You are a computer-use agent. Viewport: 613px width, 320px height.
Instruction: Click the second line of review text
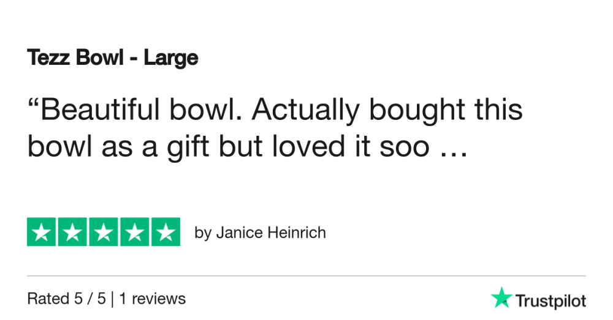point(248,147)
